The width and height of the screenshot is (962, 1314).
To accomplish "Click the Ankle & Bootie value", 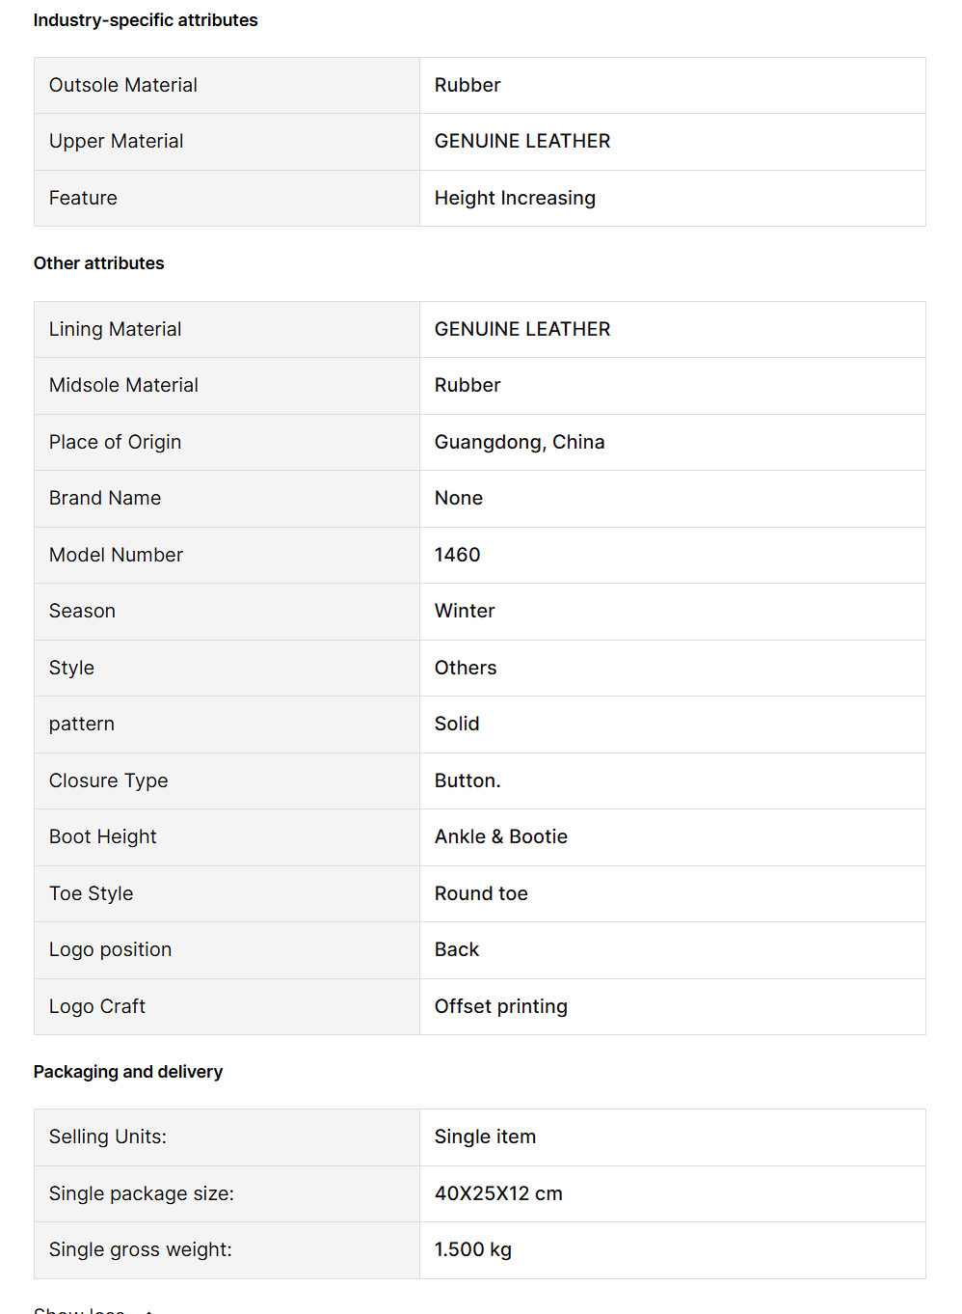I will (x=501, y=837).
